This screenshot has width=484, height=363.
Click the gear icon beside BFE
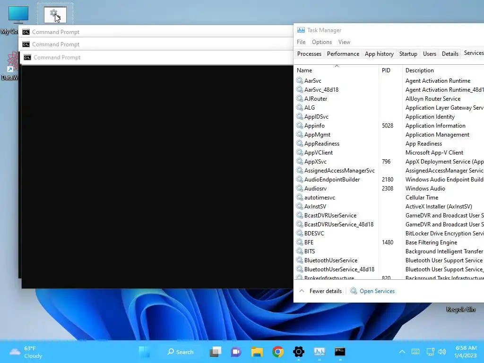(299, 242)
